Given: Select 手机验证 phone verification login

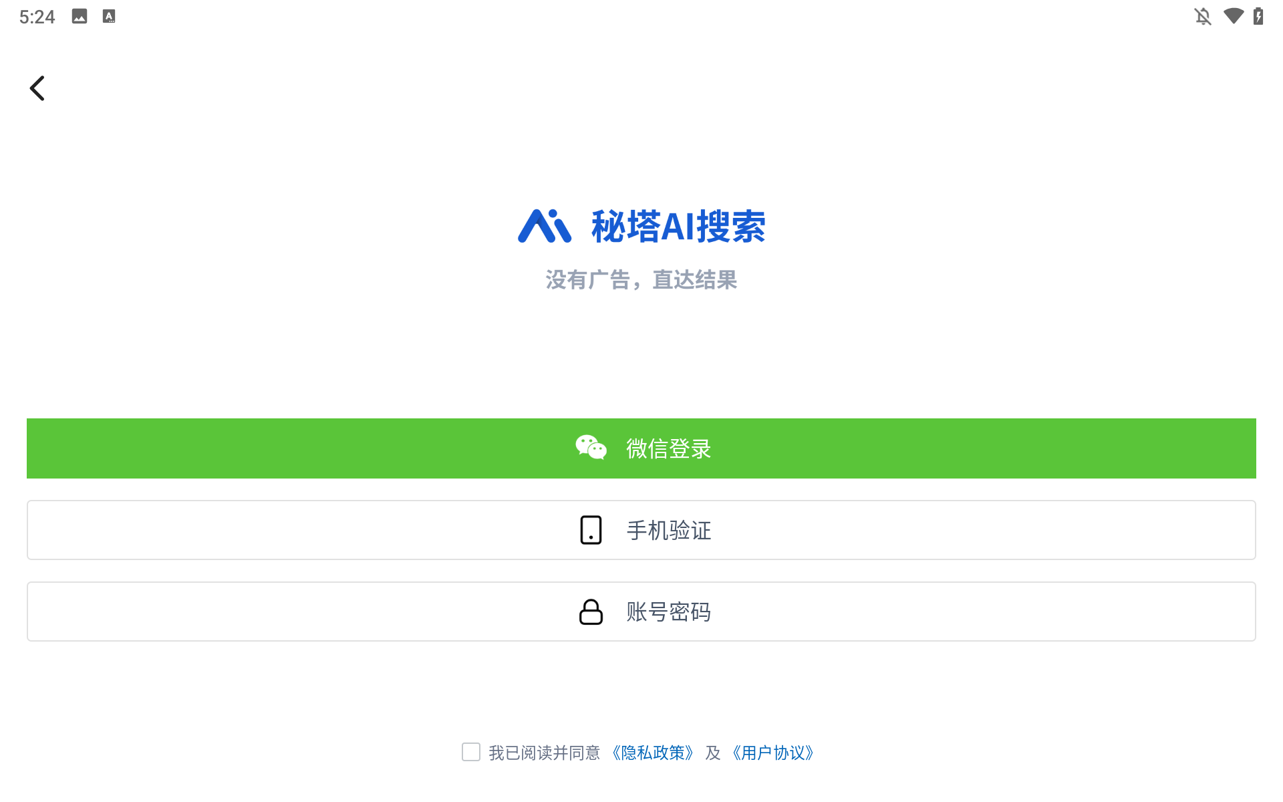Looking at the screenshot, I should click(x=641, y=530).
